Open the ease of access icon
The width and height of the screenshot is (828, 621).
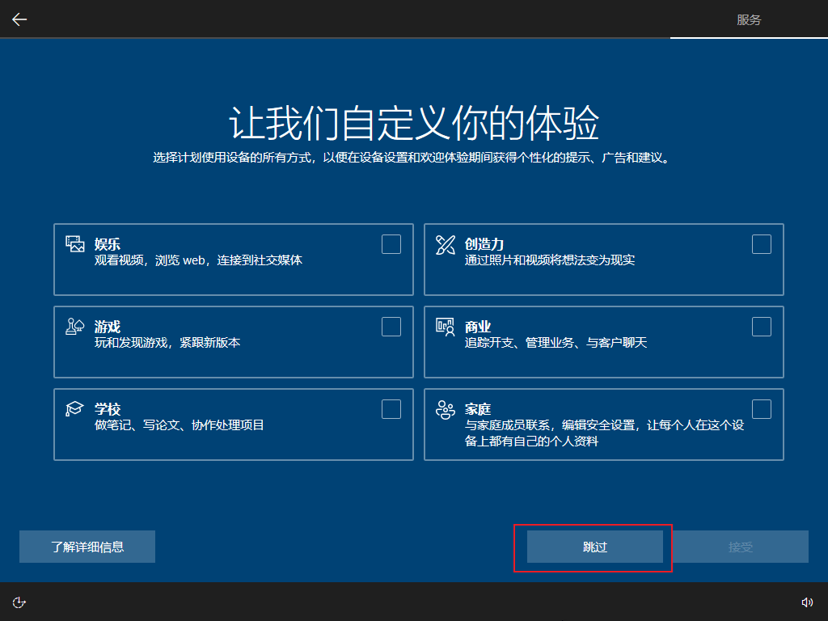tap(19, 602)
